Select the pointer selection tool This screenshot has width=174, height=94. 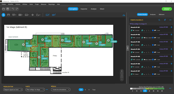[3, 15]
